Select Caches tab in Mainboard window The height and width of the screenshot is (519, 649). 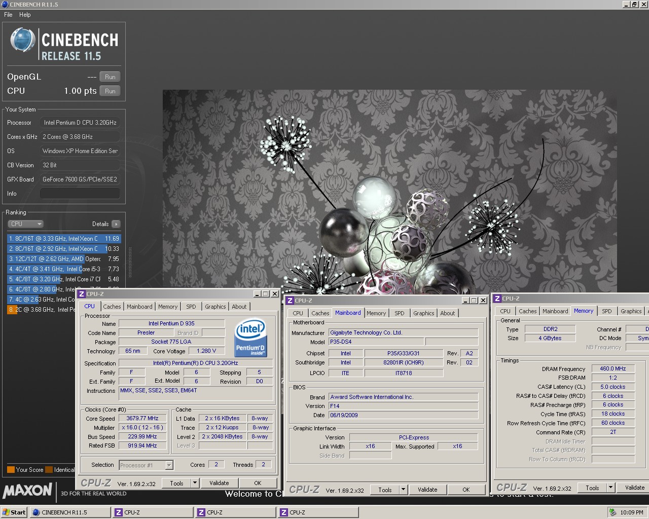pyautogui.click(x=320, y=313)
